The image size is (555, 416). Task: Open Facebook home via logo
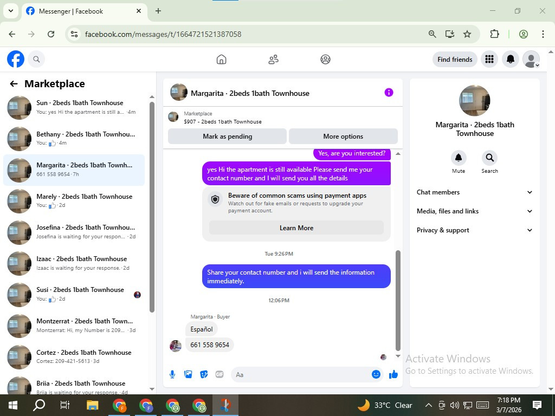click(x=16, y=59)
